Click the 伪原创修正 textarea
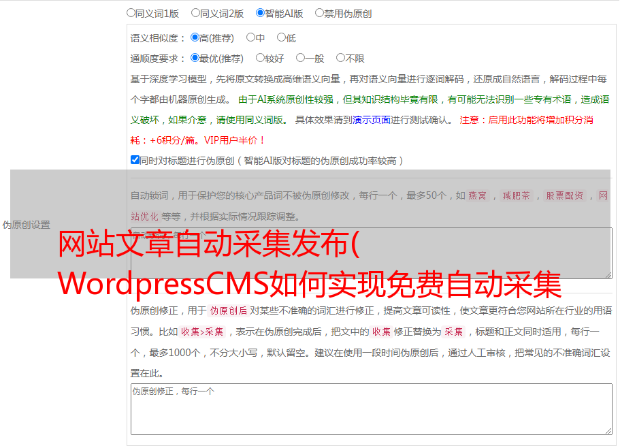Image resolution: width=620 pixels, height=448 pixels. pos(372,409)
